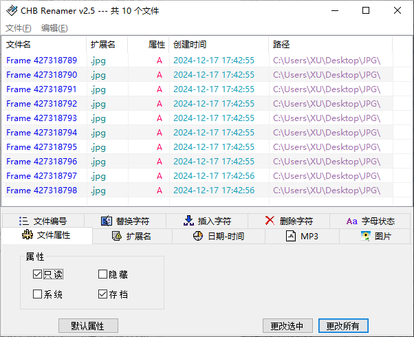Sort by the 属性 column header
Viewport: 414px width, 337px height.
click(149, 45)
